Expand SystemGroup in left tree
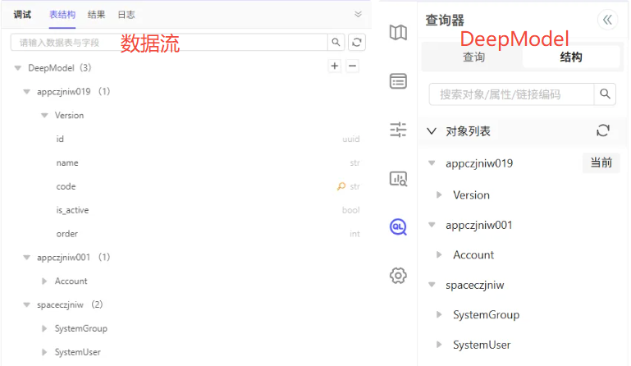631x366 pixels. [x=44, y=328]
